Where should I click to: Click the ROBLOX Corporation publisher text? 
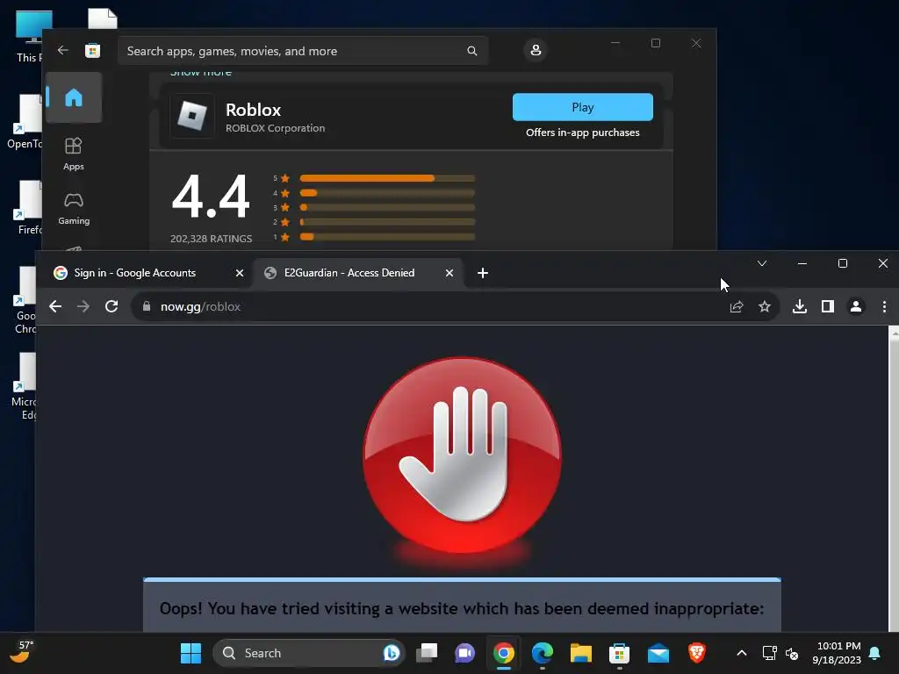pyautogui.click(x=275, y=128)
